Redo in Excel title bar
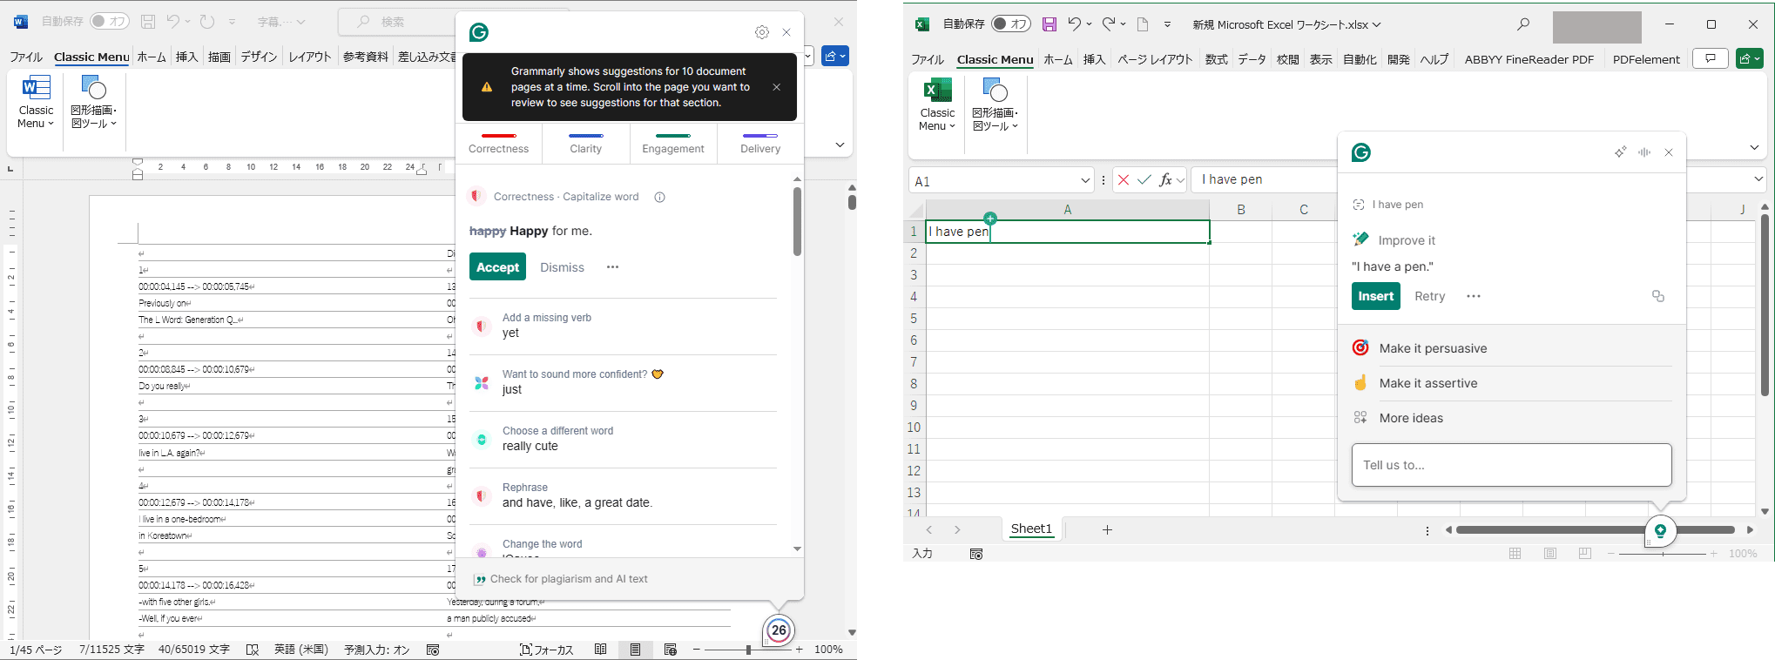 point(1108,24)
